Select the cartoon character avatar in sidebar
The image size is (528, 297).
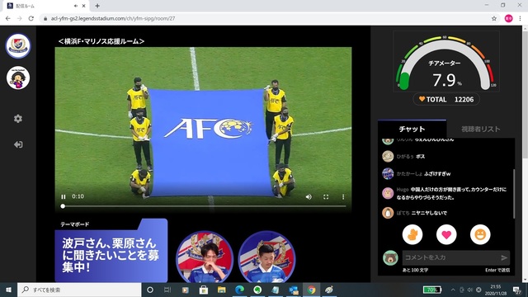coord(18,78)
